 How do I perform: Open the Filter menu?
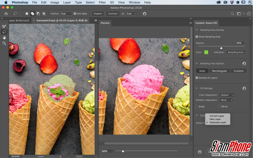coord(102,2)
